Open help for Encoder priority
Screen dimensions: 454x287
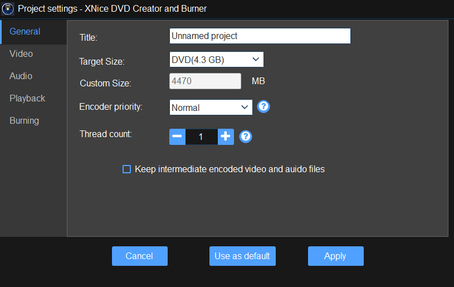[x=263, y=106]
